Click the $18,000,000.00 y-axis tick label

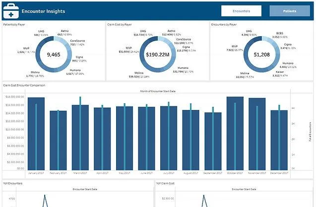coord(15,97)
